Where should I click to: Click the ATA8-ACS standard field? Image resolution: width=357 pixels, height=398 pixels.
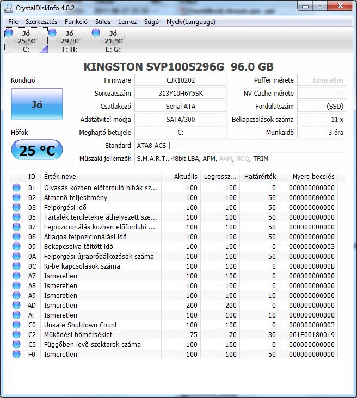pos(240,145)
